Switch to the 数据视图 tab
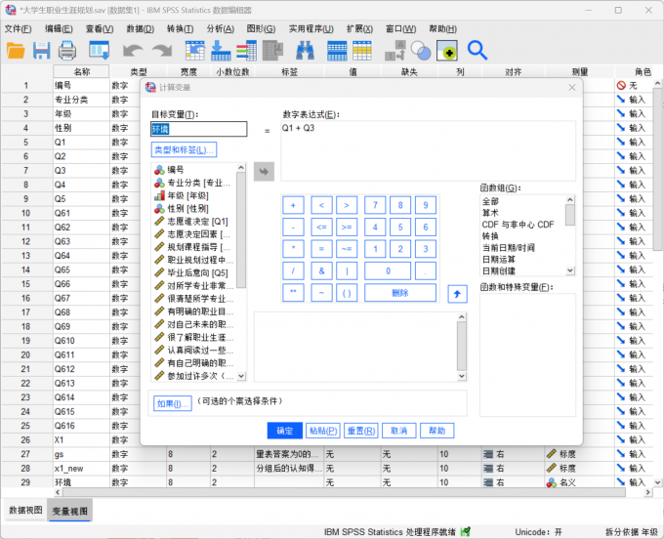This screenshot has width=664, height=539. click(x=25, y=511)
